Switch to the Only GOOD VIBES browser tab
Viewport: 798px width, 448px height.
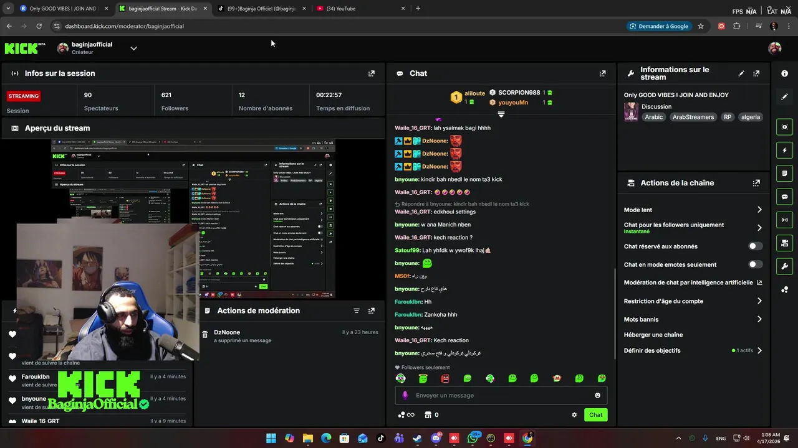coord(65,9)
